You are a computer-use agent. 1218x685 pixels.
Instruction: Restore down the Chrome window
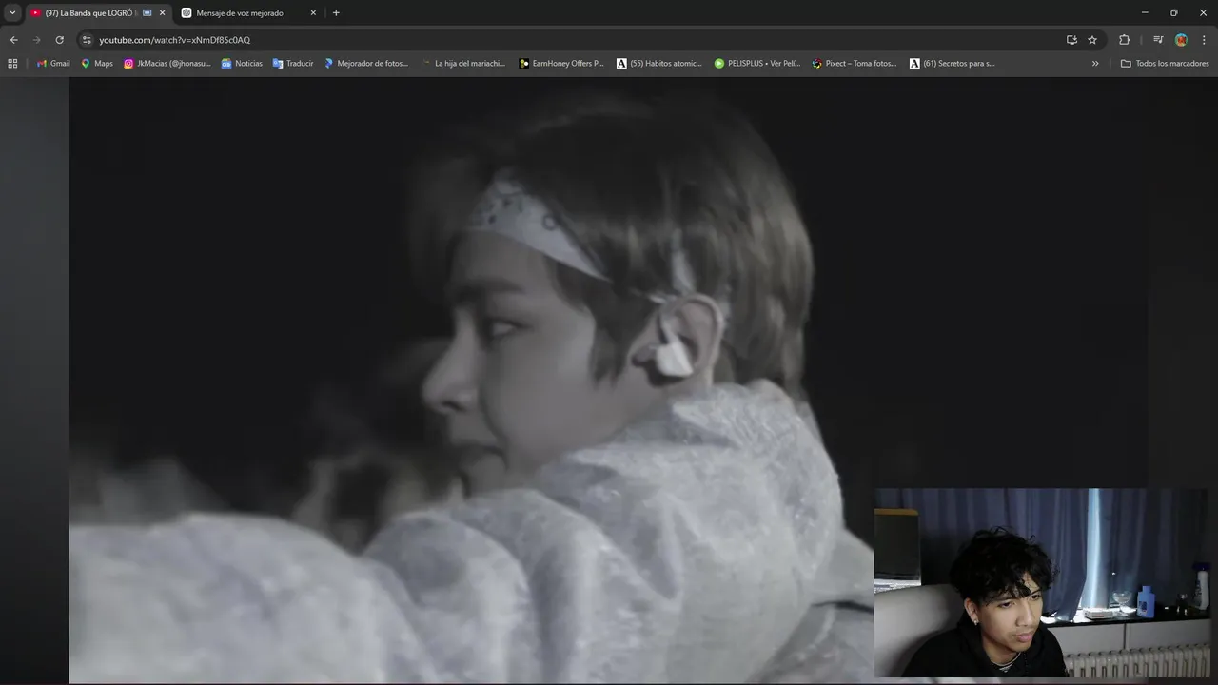pyautogui.click(x=1174, y=13)
